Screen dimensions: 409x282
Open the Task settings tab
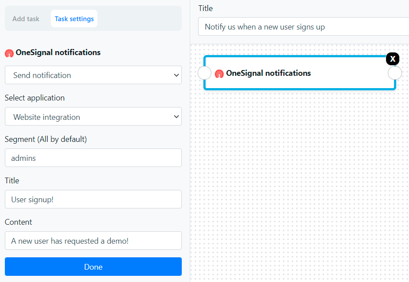74,19
